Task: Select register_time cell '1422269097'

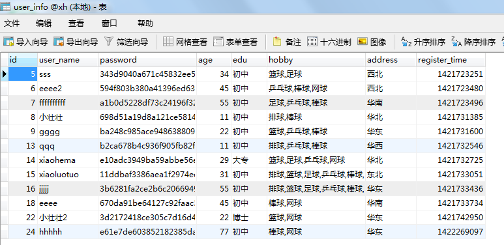Action: [x=451, y=231]
